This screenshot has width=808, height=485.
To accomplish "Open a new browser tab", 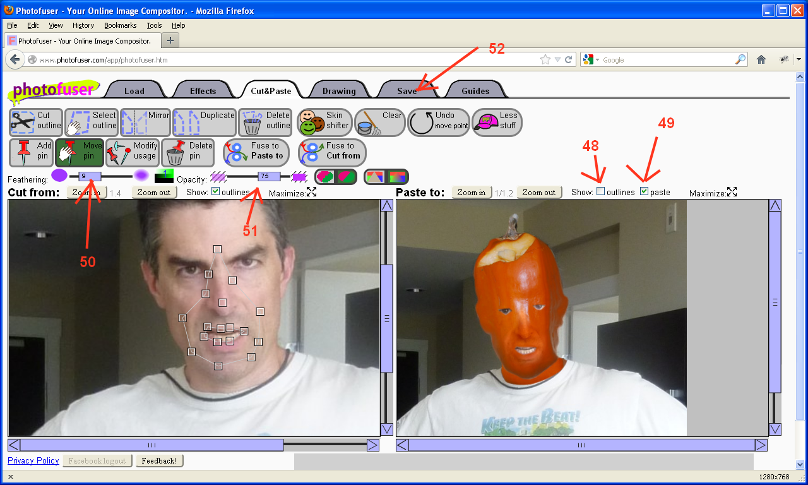I will [x=170, y=40].
